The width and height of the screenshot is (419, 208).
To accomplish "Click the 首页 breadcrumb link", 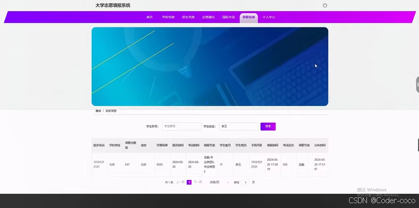I will tap(98, 111).
